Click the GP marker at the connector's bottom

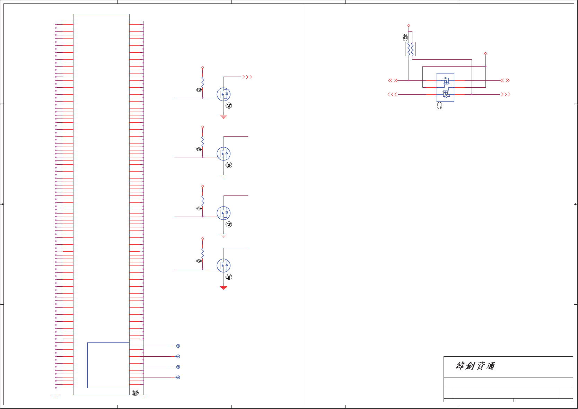[x=135, y=393]
